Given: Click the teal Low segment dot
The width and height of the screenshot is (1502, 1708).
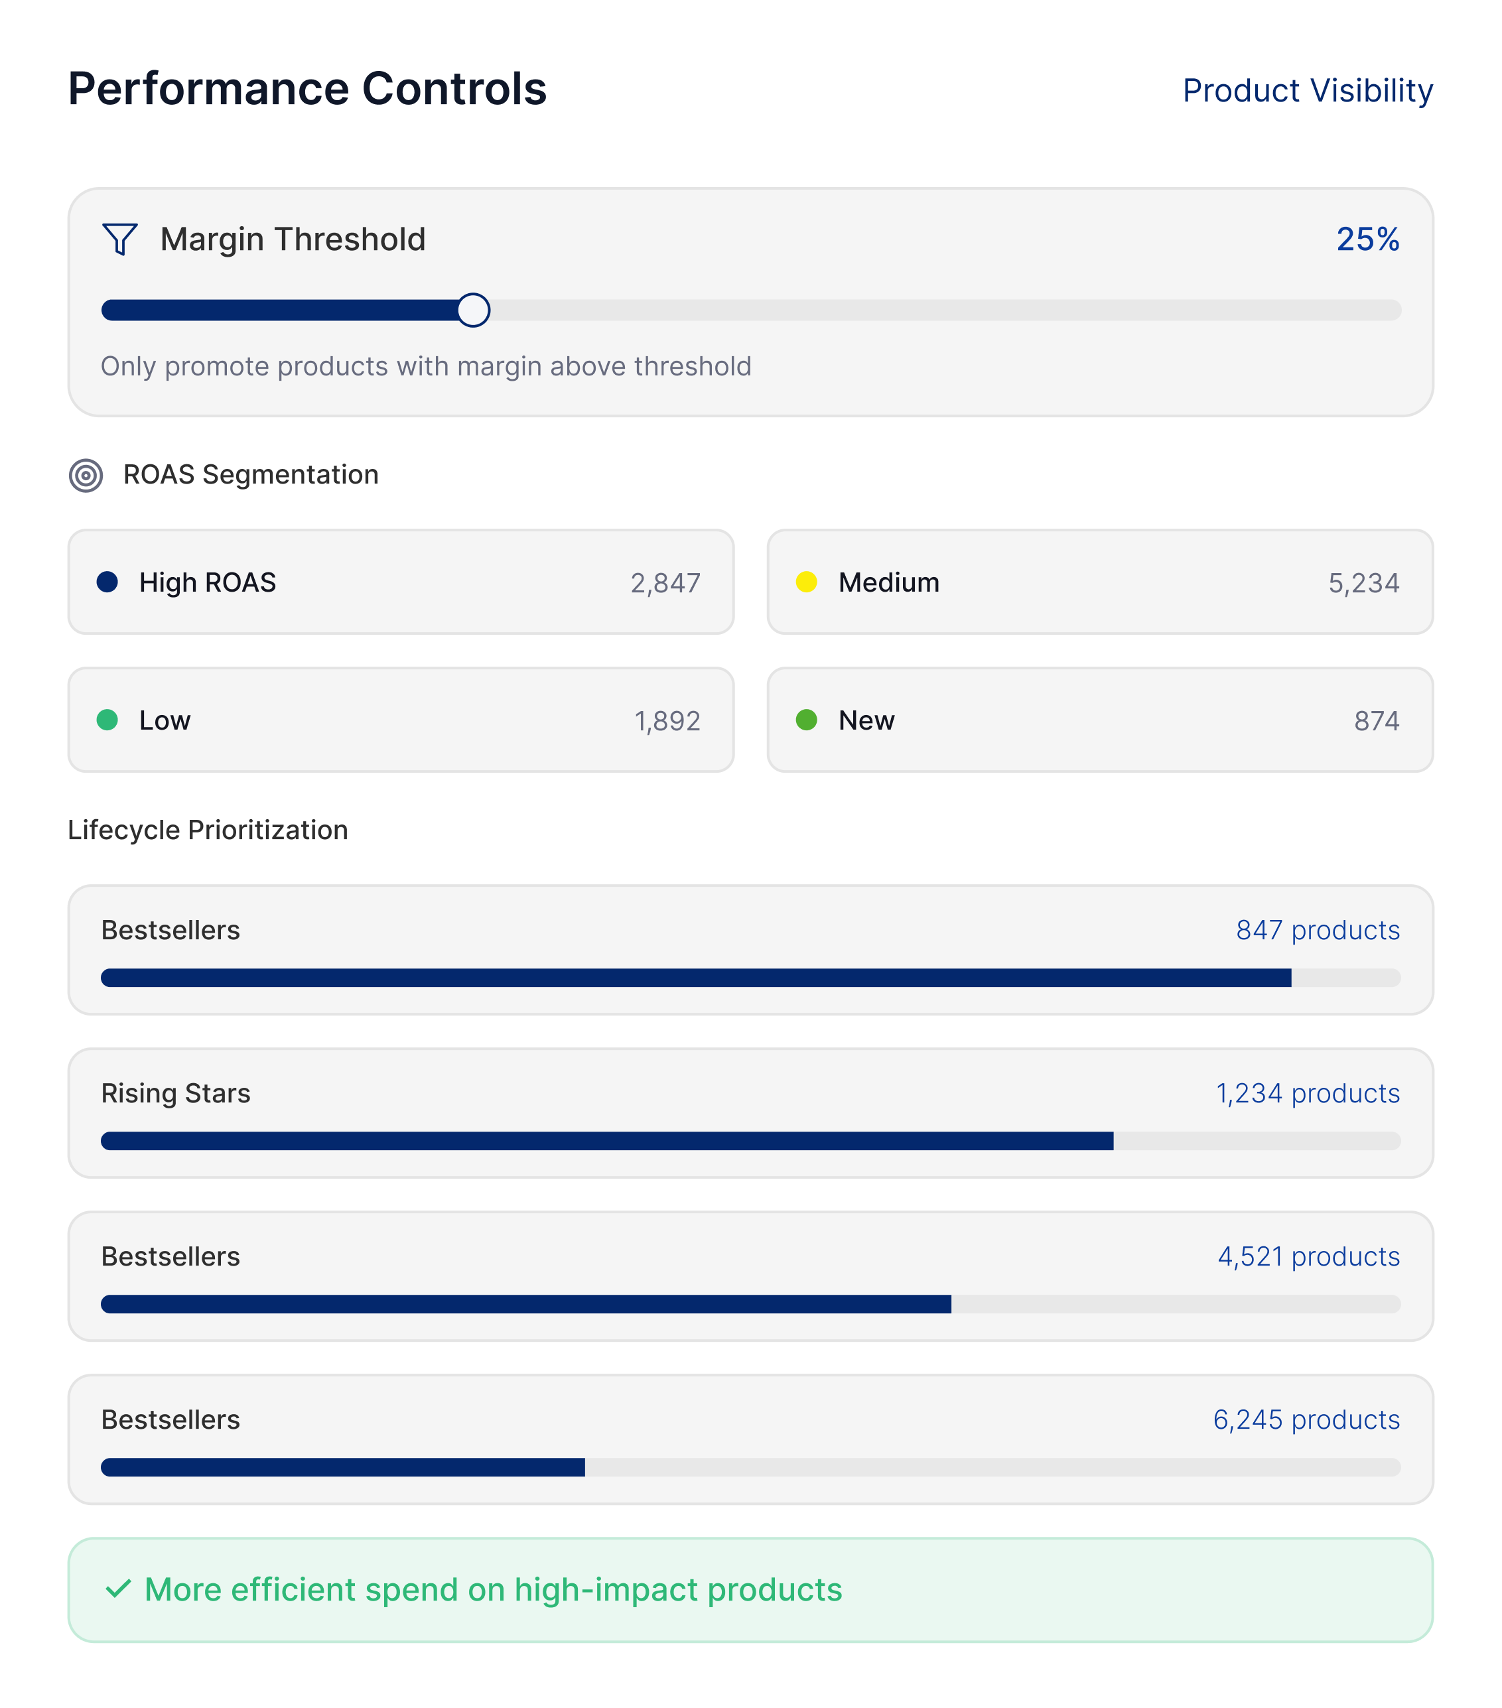Looking at the screenshot, I should [x=107, y=720].
